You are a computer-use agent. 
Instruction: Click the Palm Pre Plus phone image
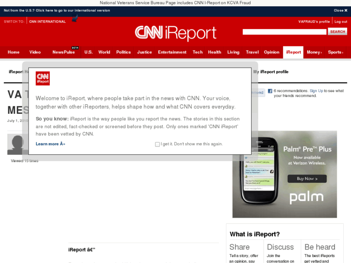pos(259,171)
